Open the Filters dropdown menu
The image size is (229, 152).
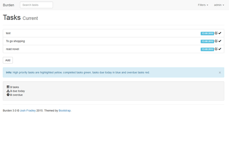(203, 5)
